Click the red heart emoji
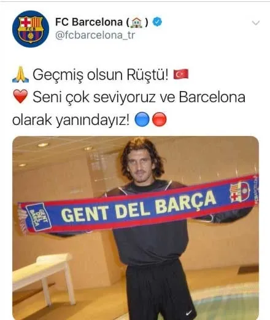This screenshot has width=270, height=320. coord(20,97)
